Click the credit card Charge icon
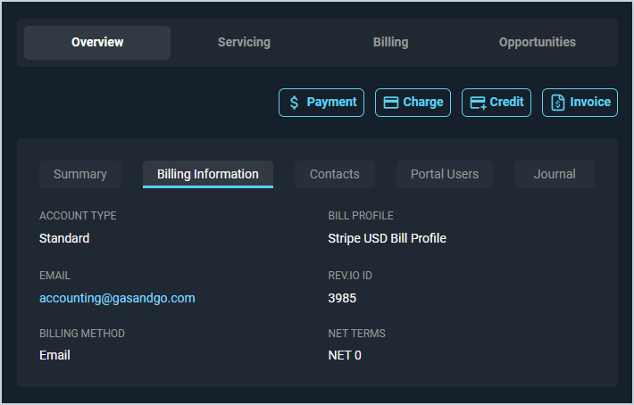 pyautogui.click(x=390, y=103)
